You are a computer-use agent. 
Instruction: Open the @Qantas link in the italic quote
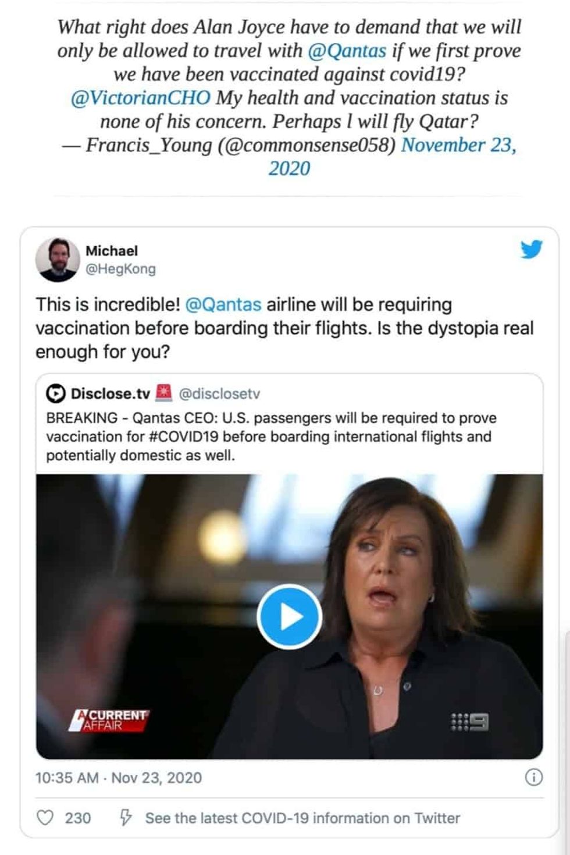click(347, 51)
